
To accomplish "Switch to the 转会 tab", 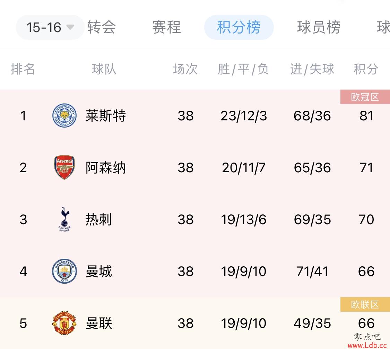I will pyautogui.click(x=102, y=27).
